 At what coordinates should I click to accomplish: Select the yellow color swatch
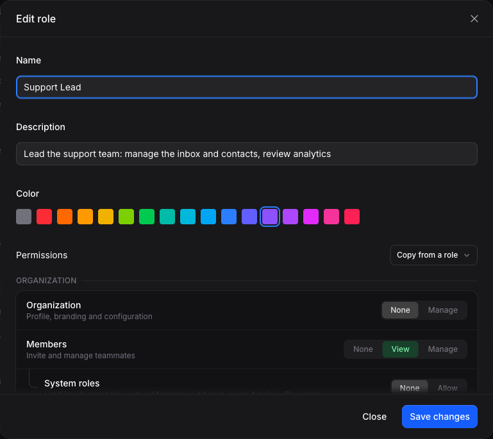(x=106, y=217)
